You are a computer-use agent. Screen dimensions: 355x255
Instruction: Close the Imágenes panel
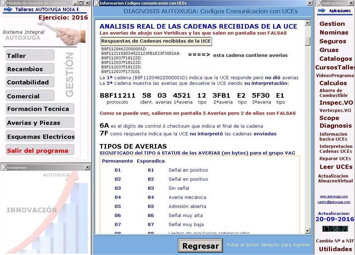tap(87, 167)
